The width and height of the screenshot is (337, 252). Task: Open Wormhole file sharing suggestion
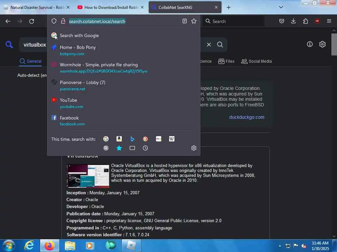(124, 68)
